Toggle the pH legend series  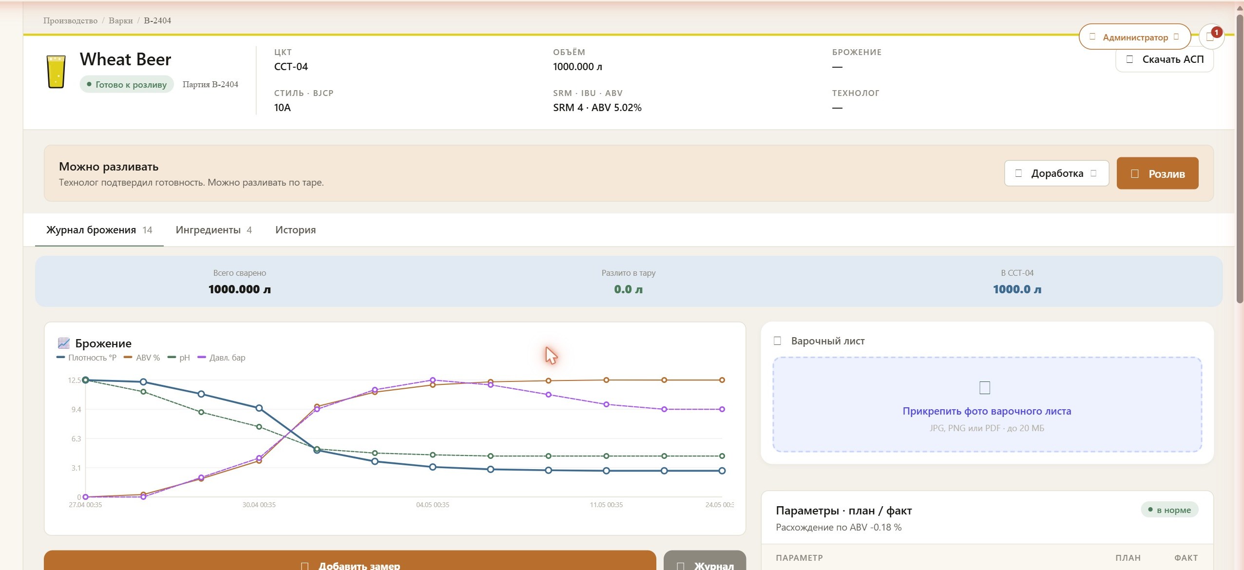coord(179,358)
